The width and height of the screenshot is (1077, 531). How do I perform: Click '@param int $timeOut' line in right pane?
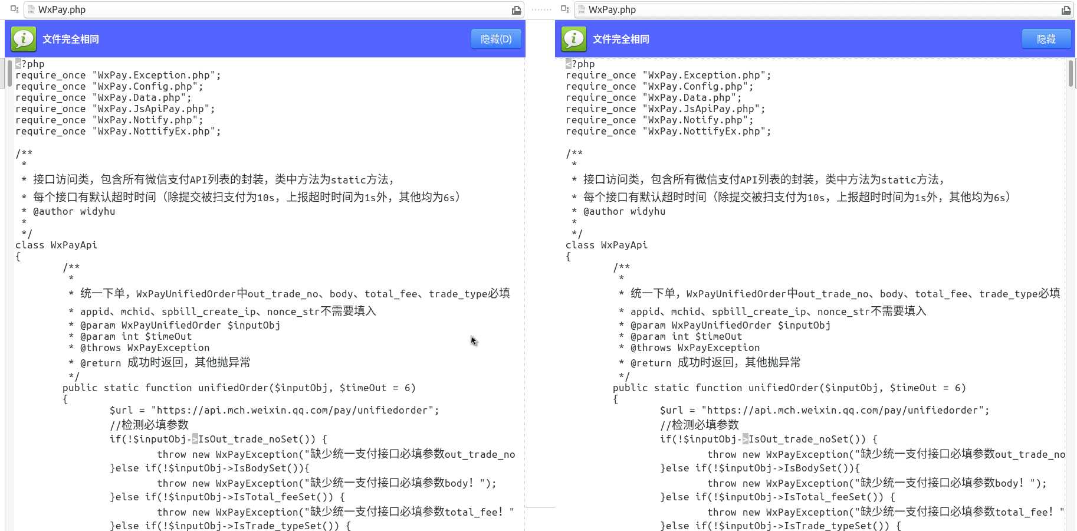click(x=686, y=336)
